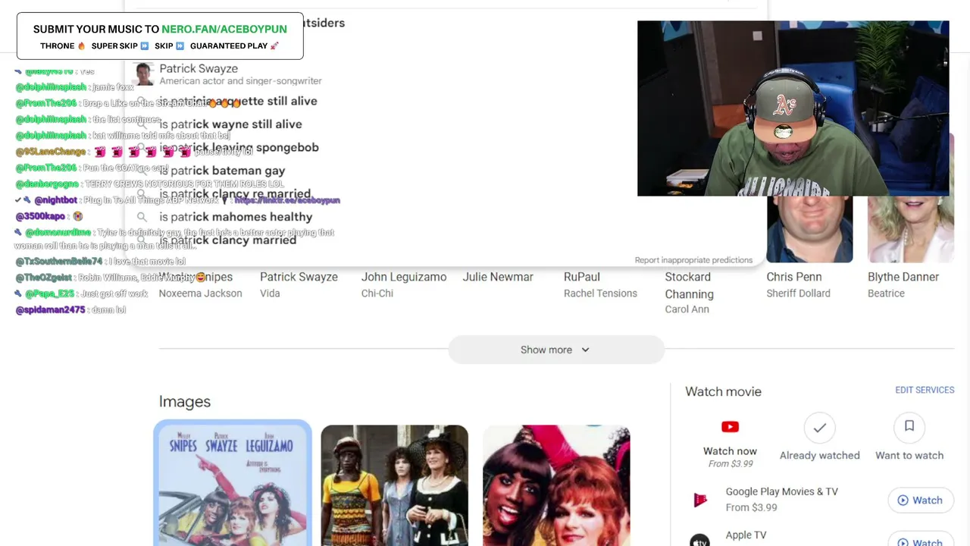The height and width of the screenshot is (546, 970).
Task: Pick suggestion 'is patrick bateman gay'
Action: [222, 171]
